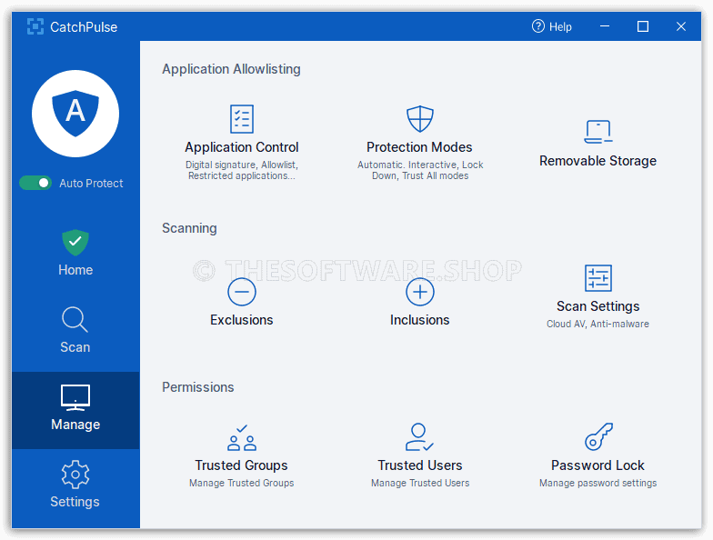Click the Removable Storage laptop icon
This screenshot has width=713, height=540.
pyautogui.click(x=598, y=132)
